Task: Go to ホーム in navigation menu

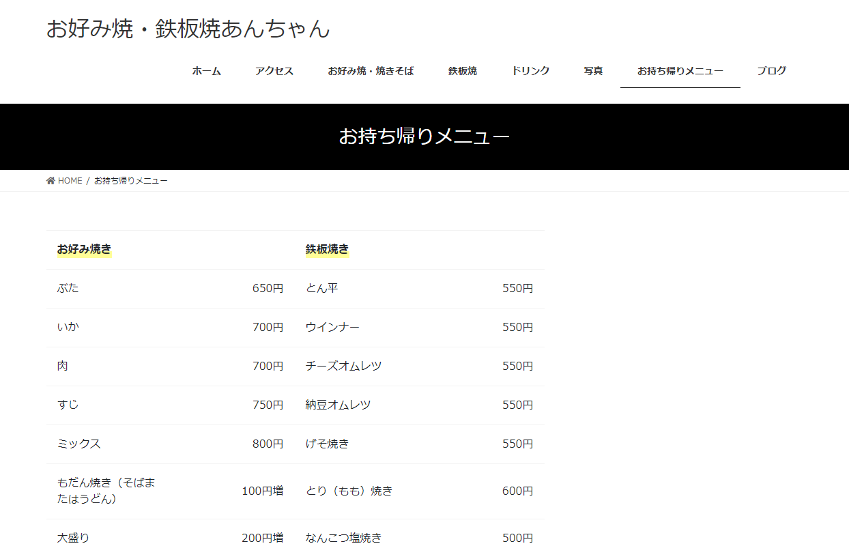Action: 206,71
